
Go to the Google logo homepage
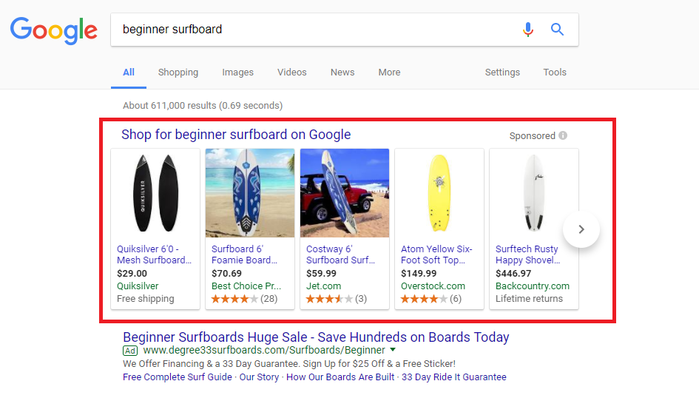click(x=53, y=30)
